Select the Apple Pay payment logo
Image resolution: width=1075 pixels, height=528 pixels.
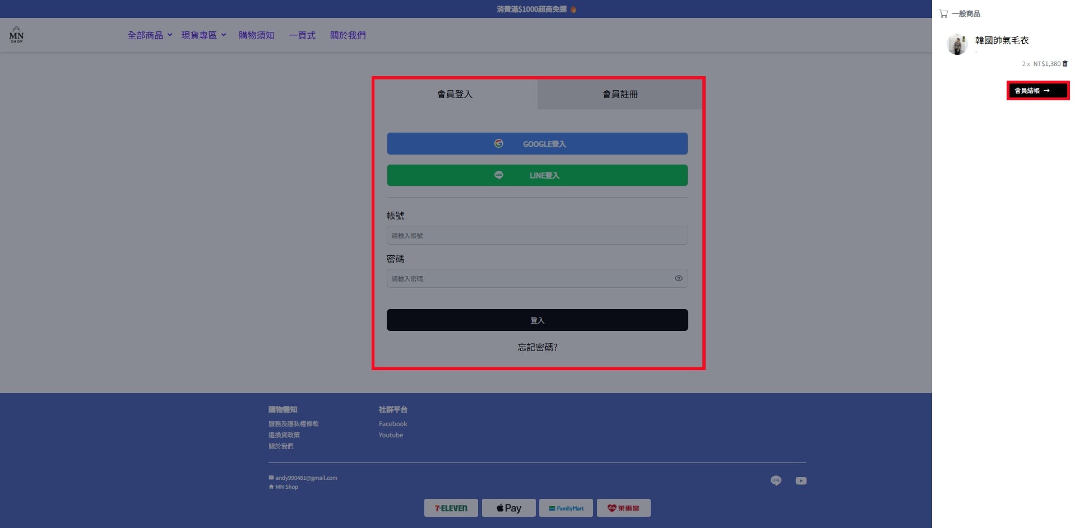pyautogui.click(x=508, y=508)
